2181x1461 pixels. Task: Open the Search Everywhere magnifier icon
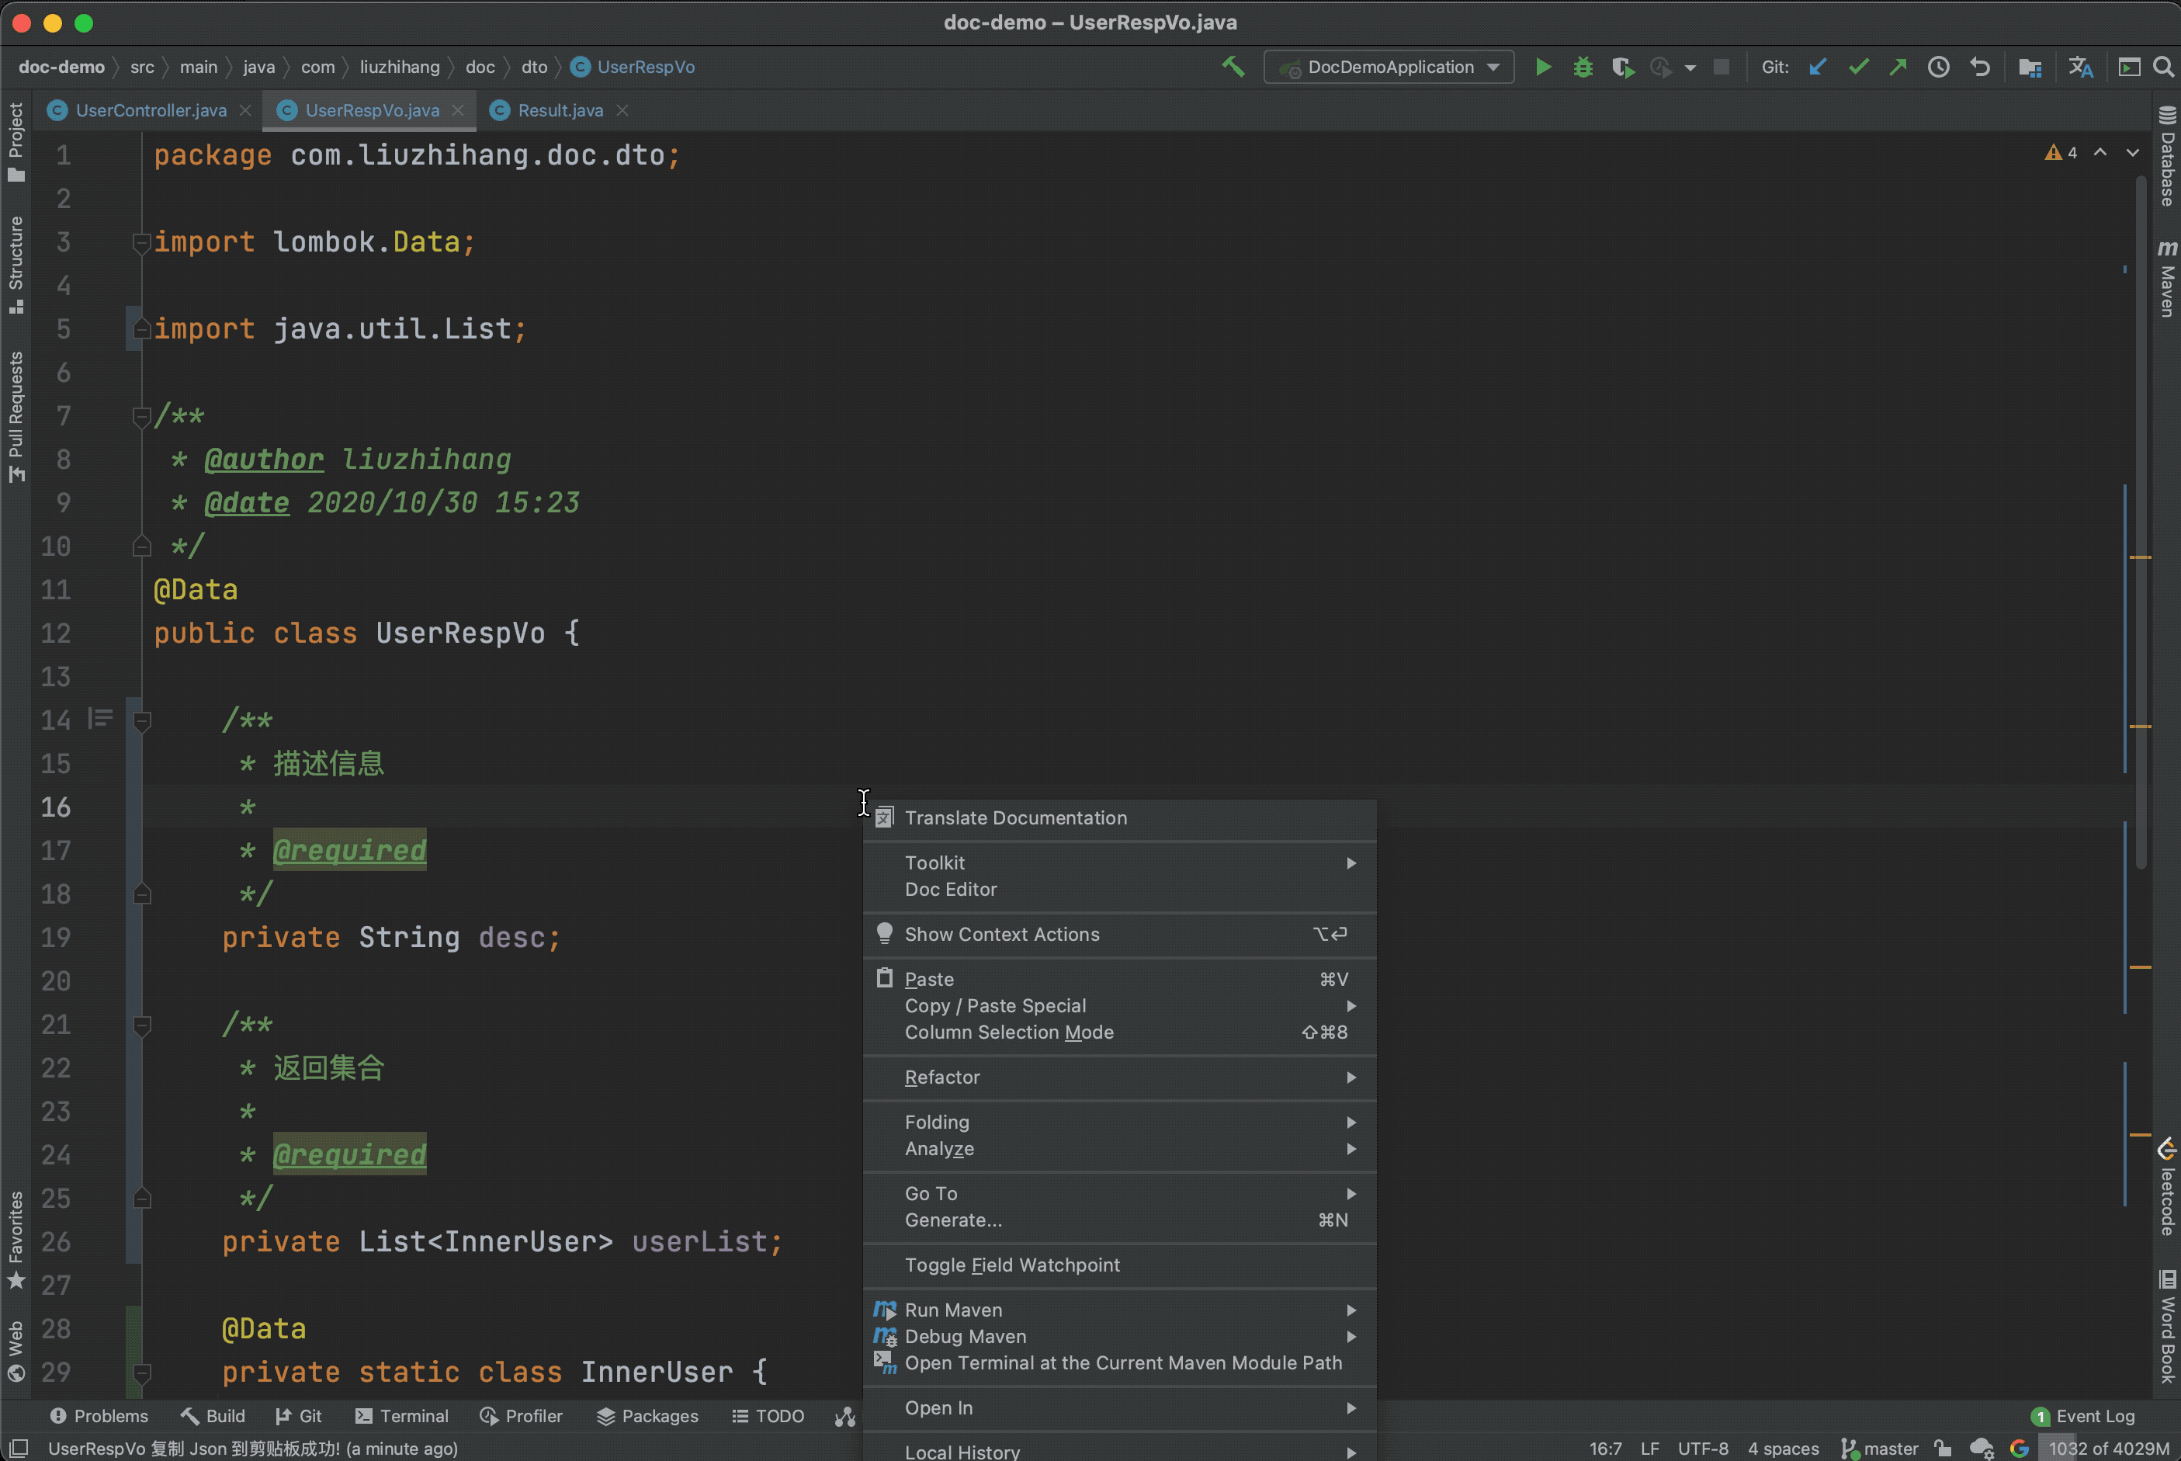(2163, 67)
